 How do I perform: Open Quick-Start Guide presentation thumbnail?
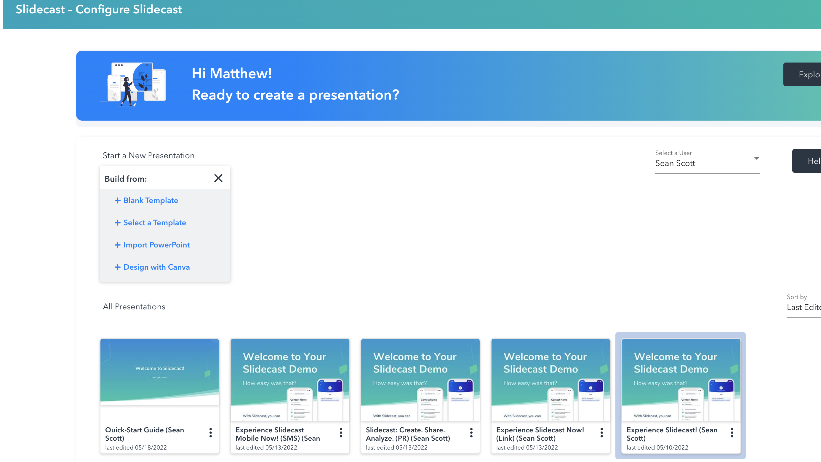[x=160, y=372]
